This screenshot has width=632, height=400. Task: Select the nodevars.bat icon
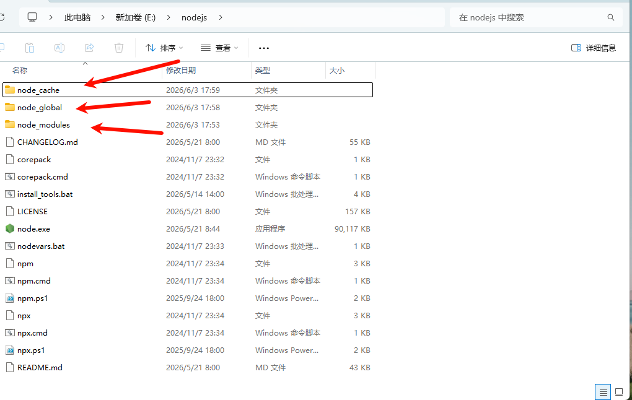point(10,246)
